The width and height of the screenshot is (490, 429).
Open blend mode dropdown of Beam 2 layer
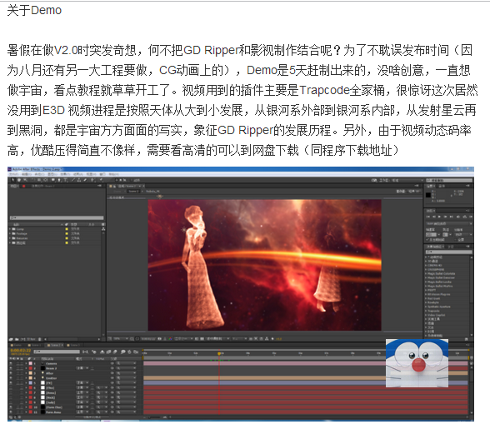click(82, 368)
